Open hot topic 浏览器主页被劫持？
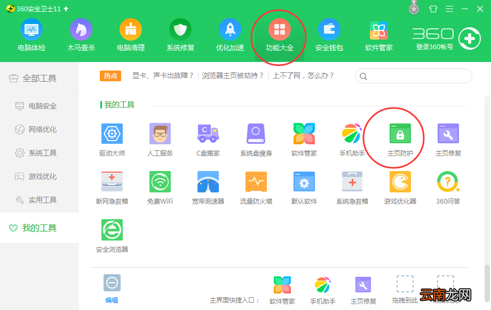 [233, 75]
